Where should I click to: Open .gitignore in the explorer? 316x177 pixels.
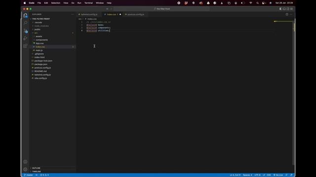pos(39,54)
